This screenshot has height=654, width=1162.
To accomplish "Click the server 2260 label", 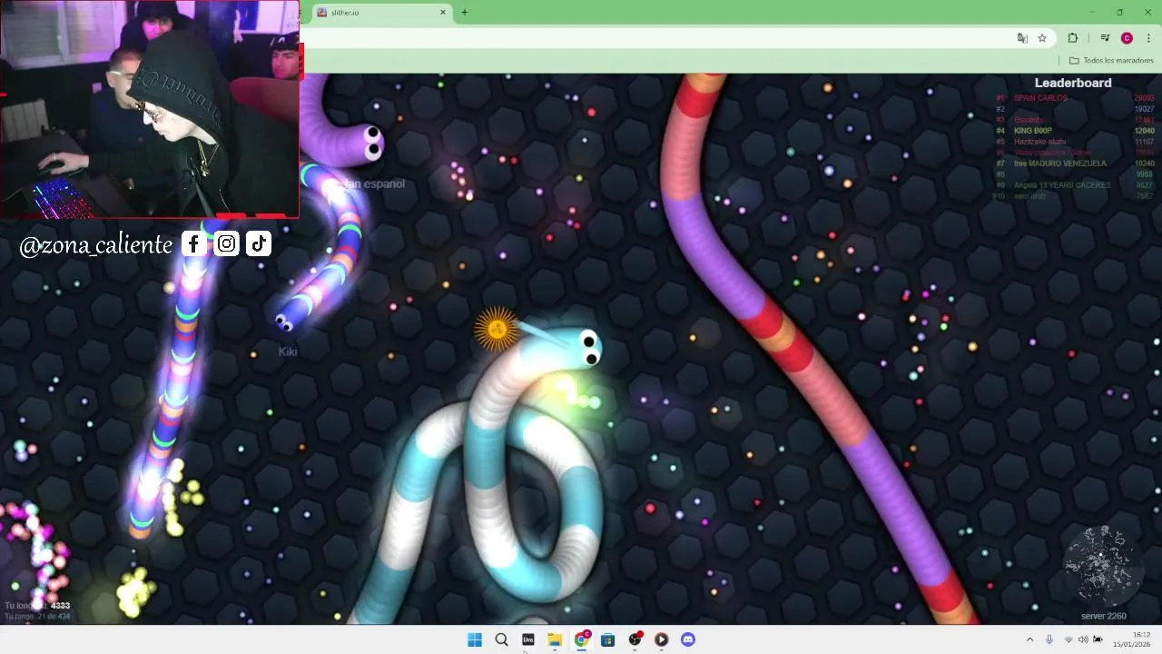I will 1103,616.
